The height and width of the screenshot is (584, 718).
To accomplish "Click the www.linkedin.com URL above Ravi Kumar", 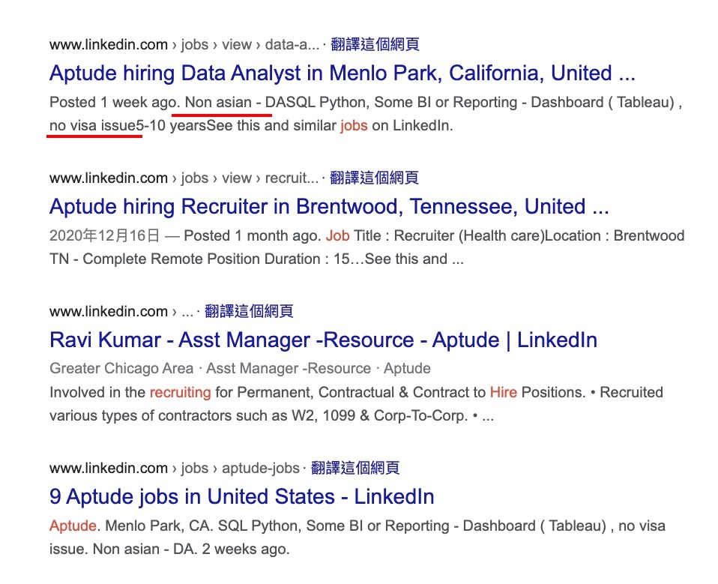I will pos(121,311).
